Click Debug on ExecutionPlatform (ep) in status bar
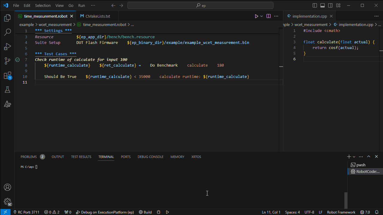The width and height of the screenshot is (383, 215). [105, 212]
